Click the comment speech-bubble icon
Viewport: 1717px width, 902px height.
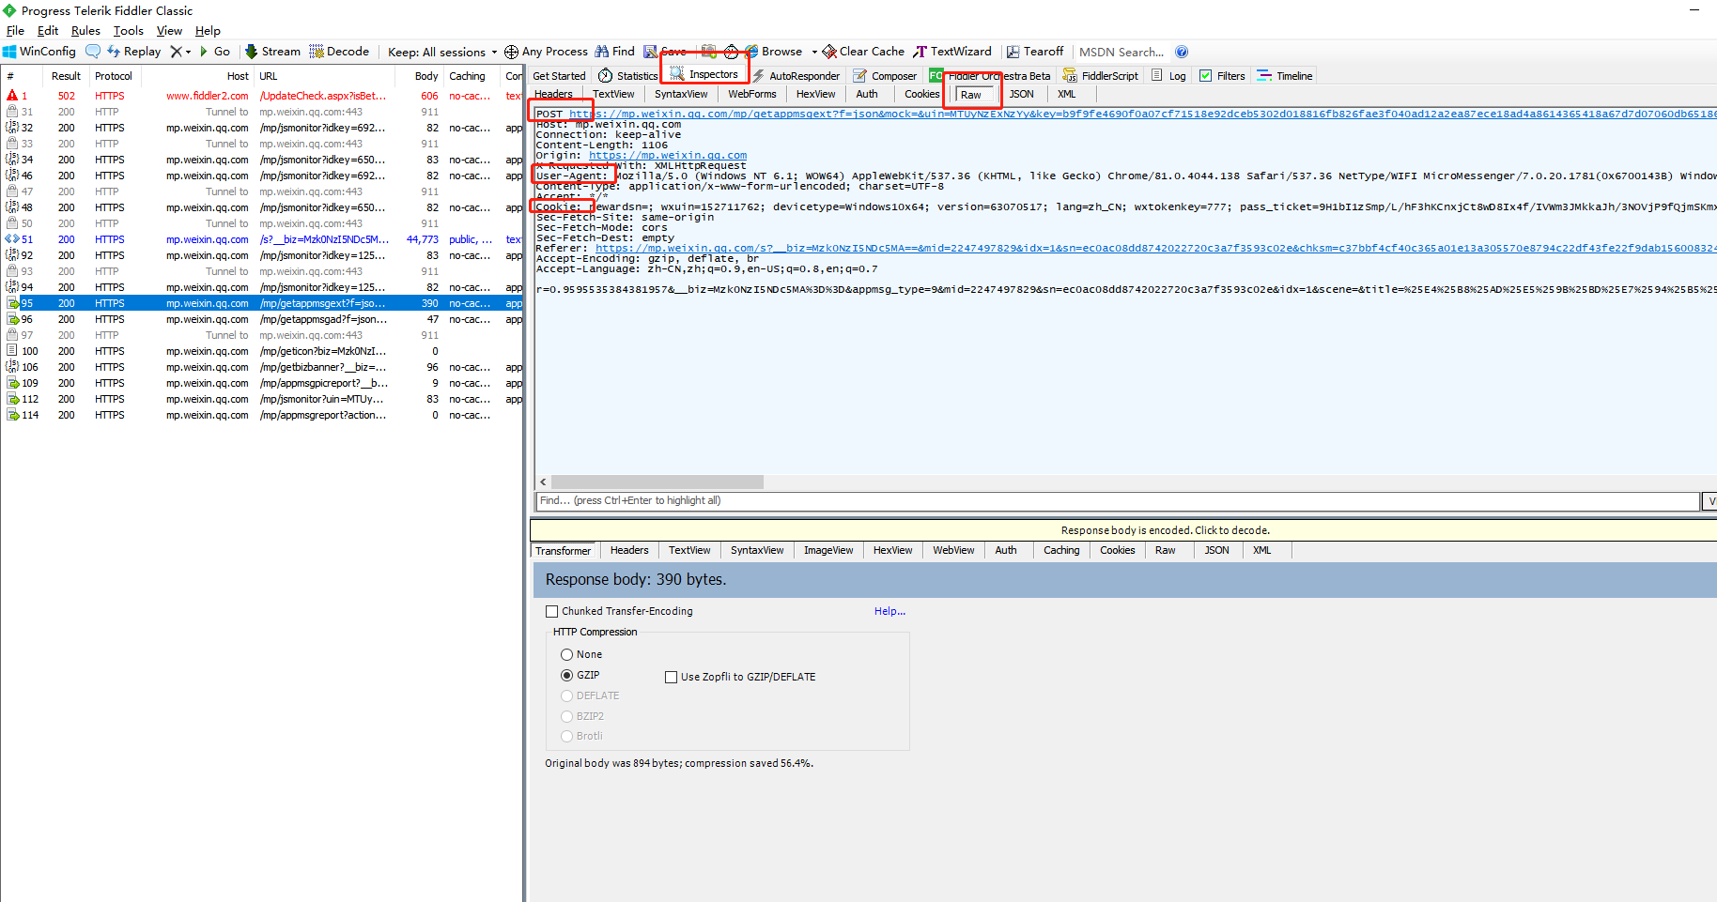(93, 52)
